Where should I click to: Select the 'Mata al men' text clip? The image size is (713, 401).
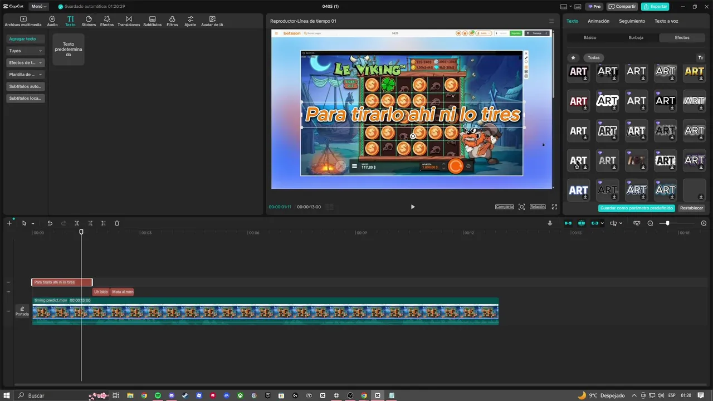pos(123,292)
